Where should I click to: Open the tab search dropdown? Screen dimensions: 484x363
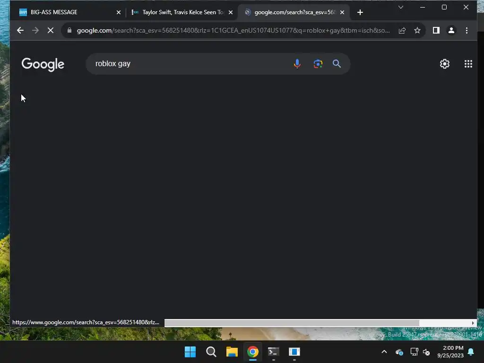(401, 7)
